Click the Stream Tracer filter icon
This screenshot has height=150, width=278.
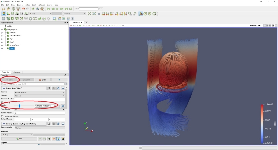(35, 19)
